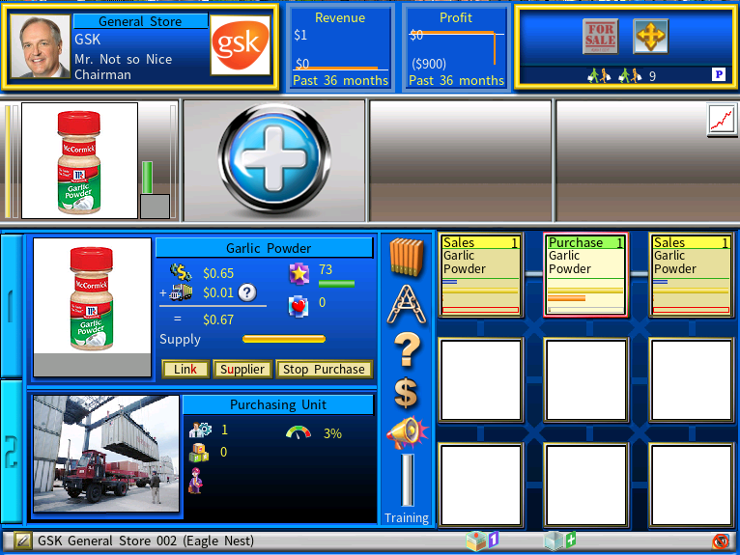Click the big blue plus add-product button
Viewport: 740px width, 555px height.
click(274, 159)
